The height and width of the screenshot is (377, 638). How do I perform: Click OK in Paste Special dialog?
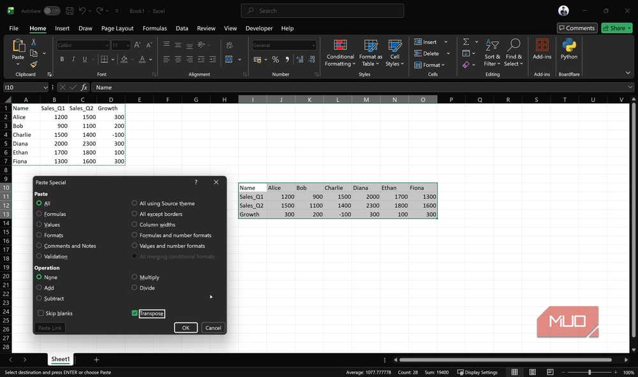click(186, 328)
